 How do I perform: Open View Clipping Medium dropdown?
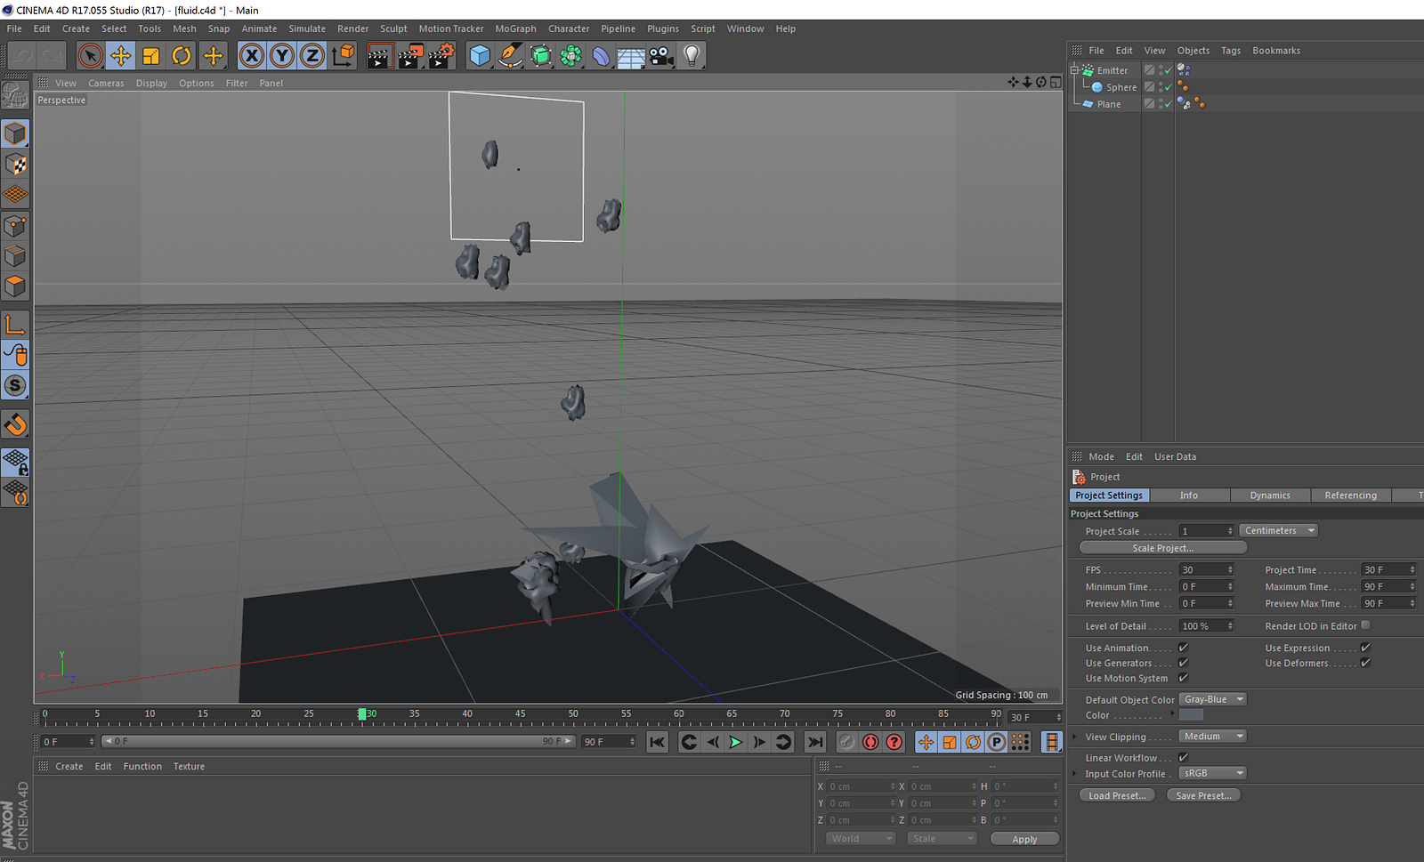[x=1212, y=737]
